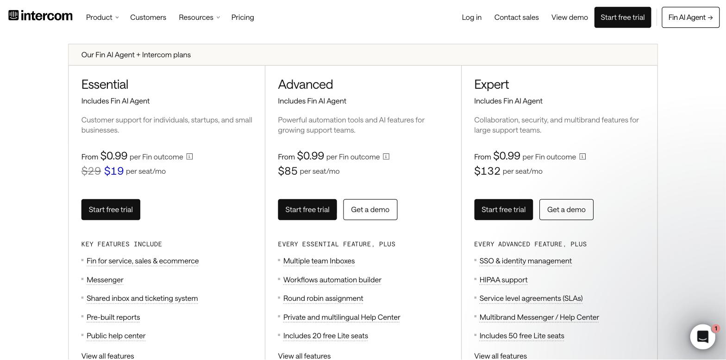Click 'Our Fin AI Agent + Intercom plans' header
This screenshot has height=360, width=726.
[136, 55]
